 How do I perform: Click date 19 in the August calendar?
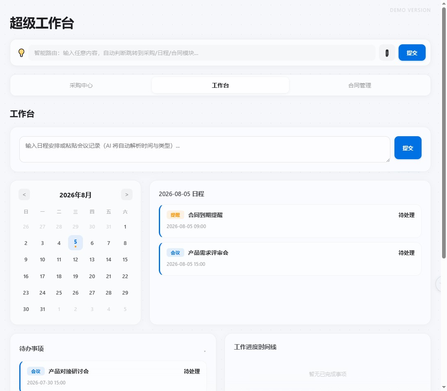pyautogui.click(x=76, y=277)
